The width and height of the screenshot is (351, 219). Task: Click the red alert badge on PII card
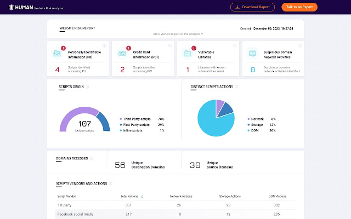[x=64, y=48]
